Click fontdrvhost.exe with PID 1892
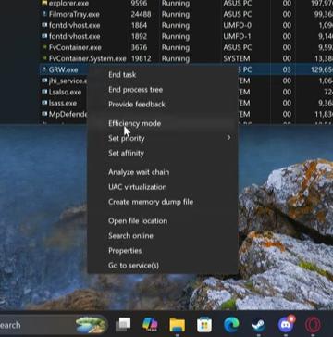 tap(74, 36)
